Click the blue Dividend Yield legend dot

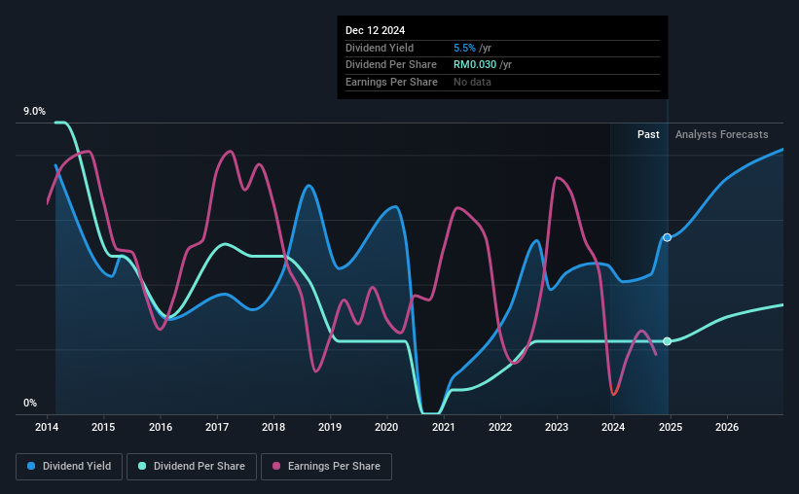31,466
